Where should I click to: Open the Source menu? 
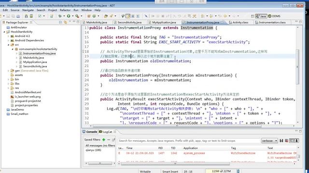(15, 10)
